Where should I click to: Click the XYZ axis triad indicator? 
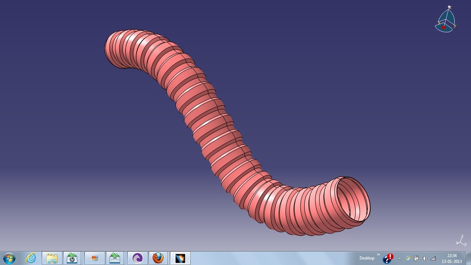click(462, 241)
